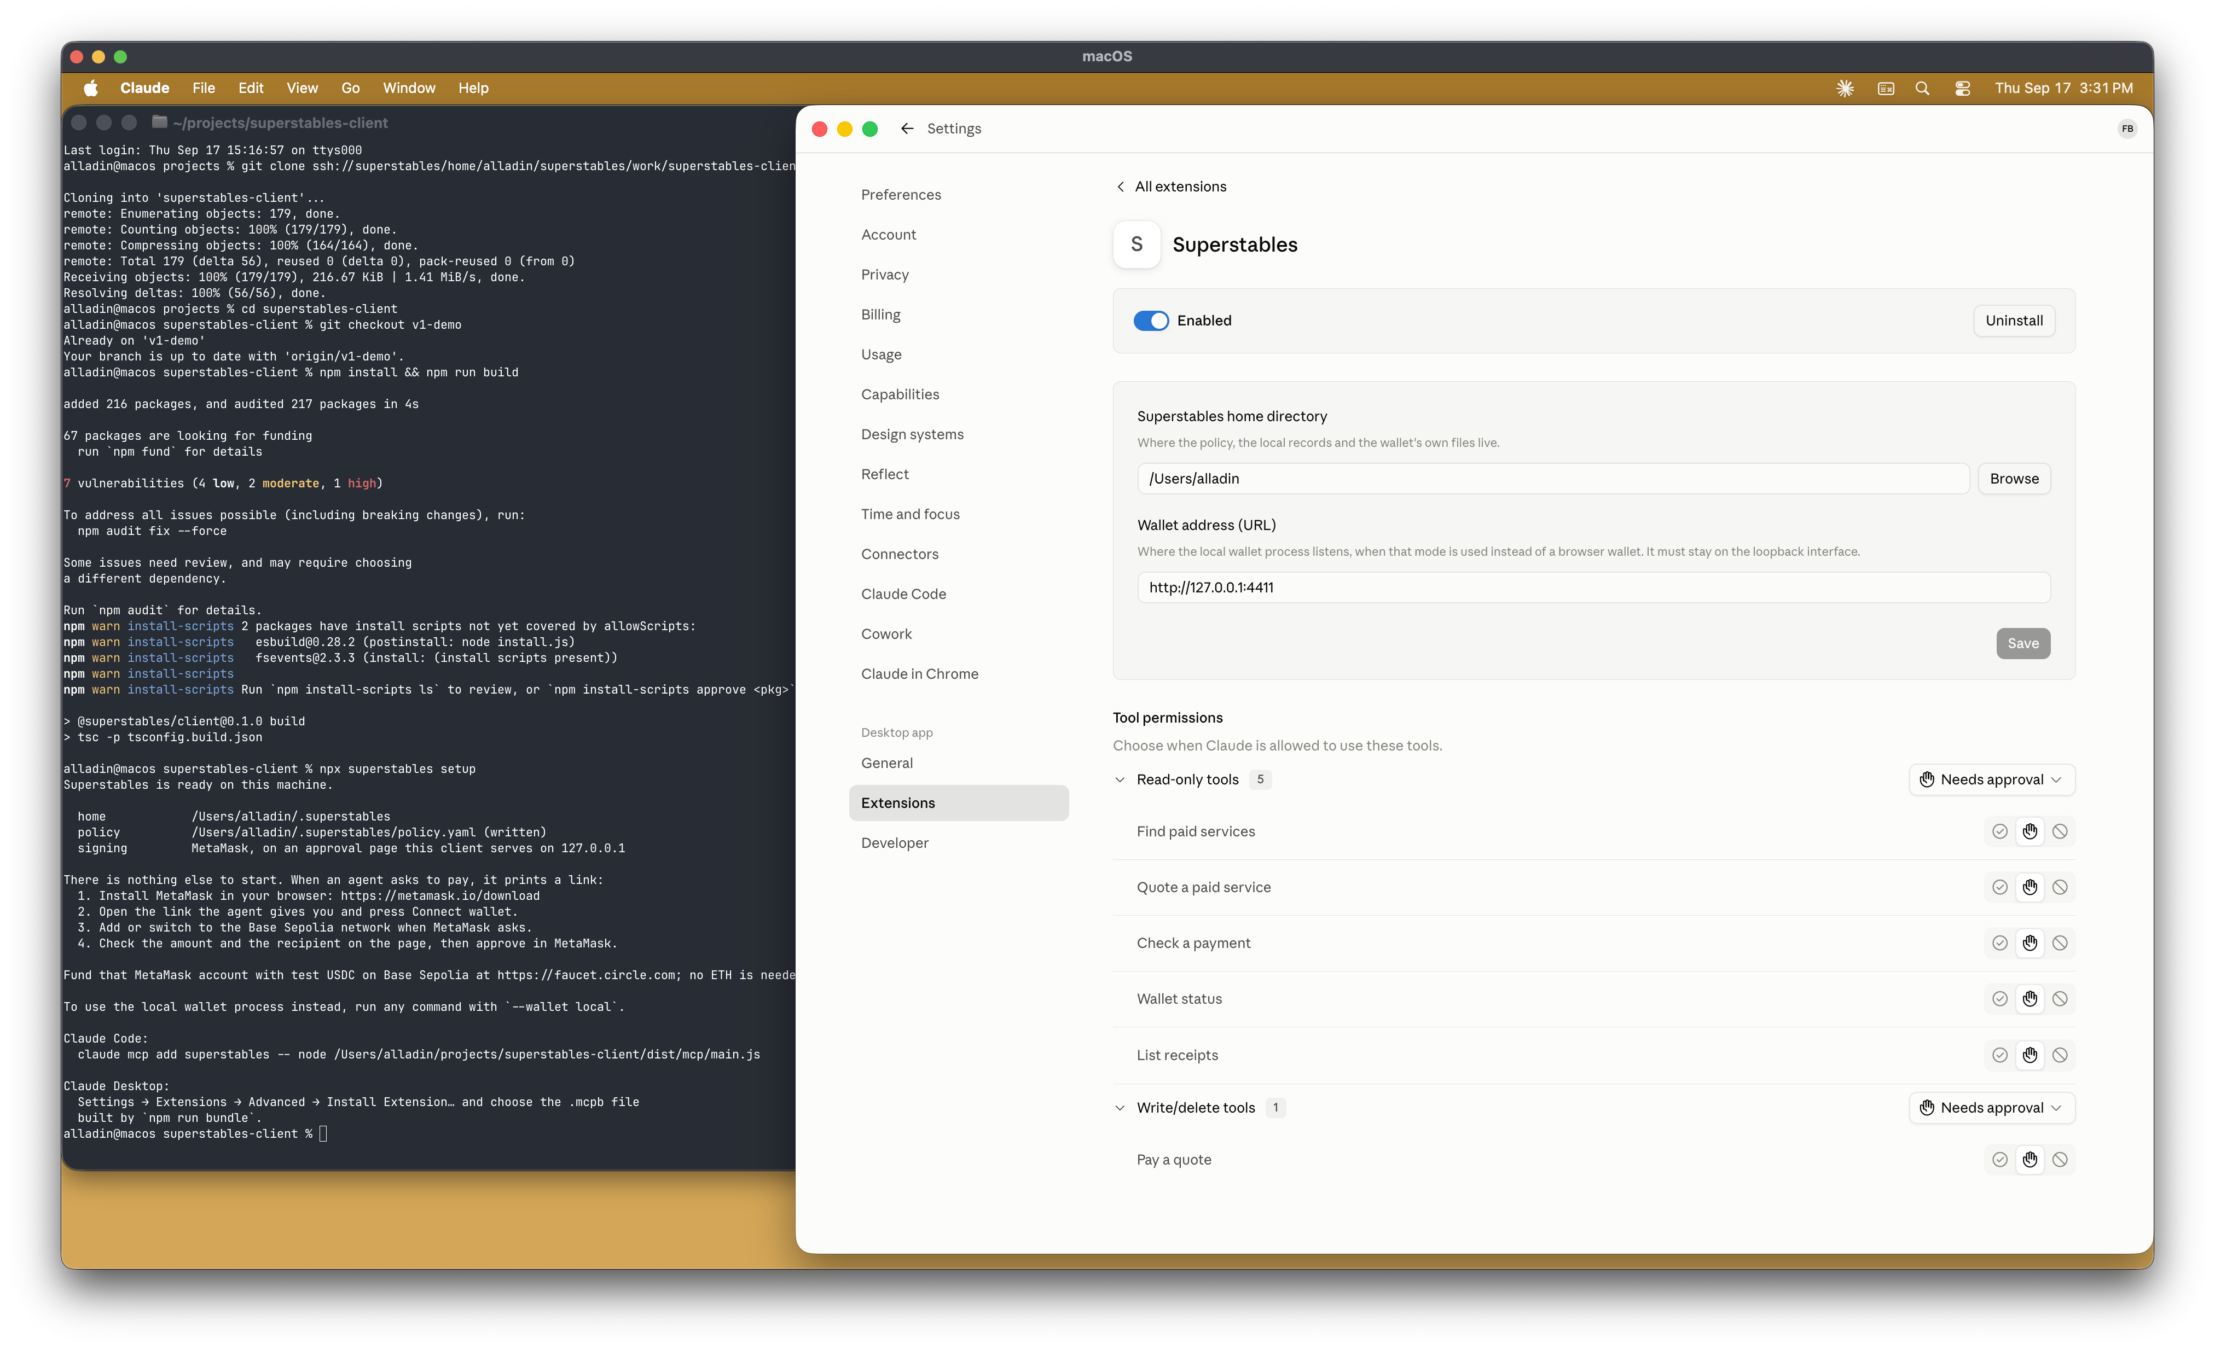The width and height of the screenshot is (2215, 1350).
Task: Block the Pay a quote tool
Action: tap(2060, 1160)
